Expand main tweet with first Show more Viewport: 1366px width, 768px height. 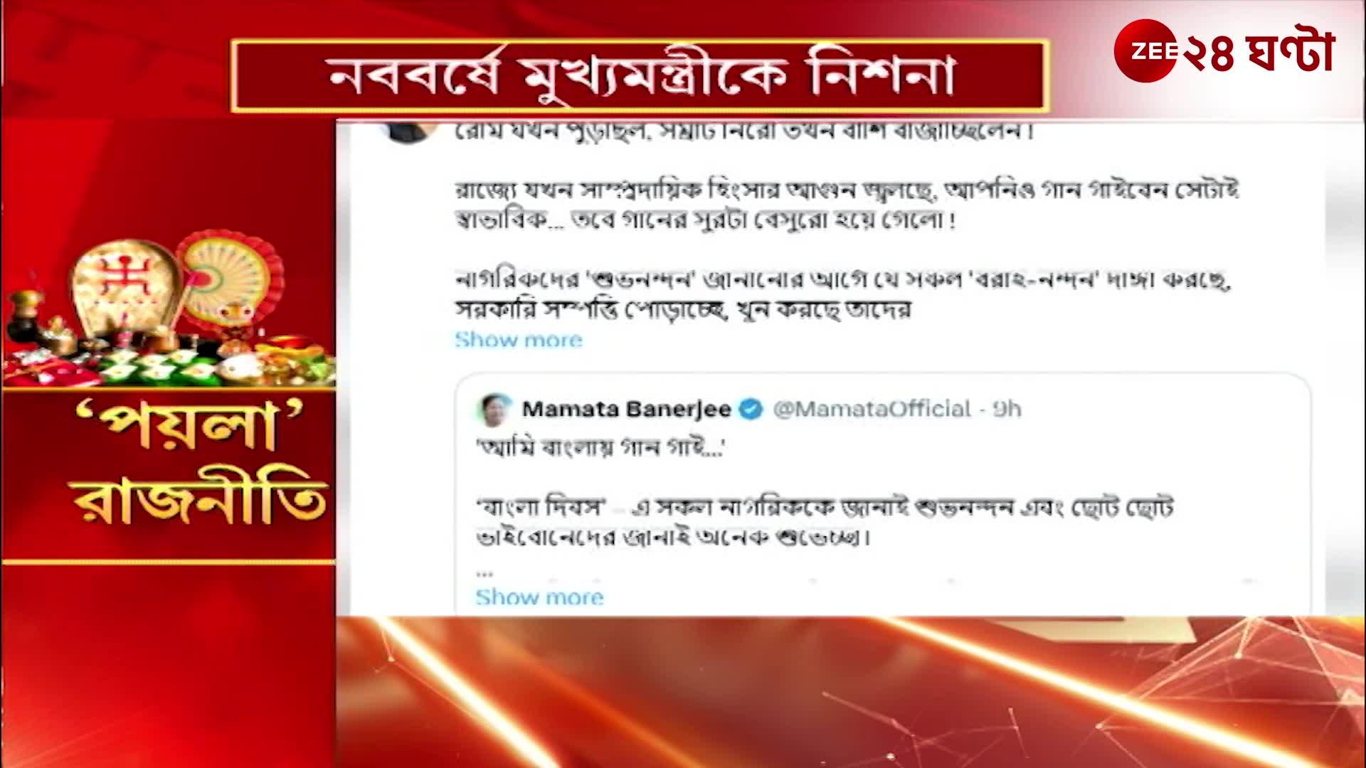[519, 340]
